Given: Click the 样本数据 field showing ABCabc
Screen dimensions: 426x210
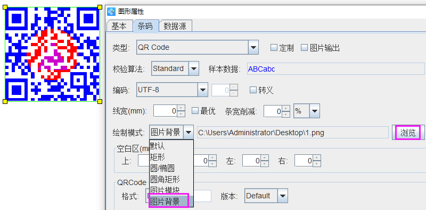Looking at the screenshot, I should tap(336, 69).
